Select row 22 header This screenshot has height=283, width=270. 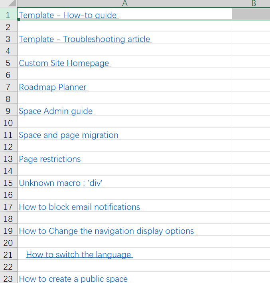click(8, 265)
